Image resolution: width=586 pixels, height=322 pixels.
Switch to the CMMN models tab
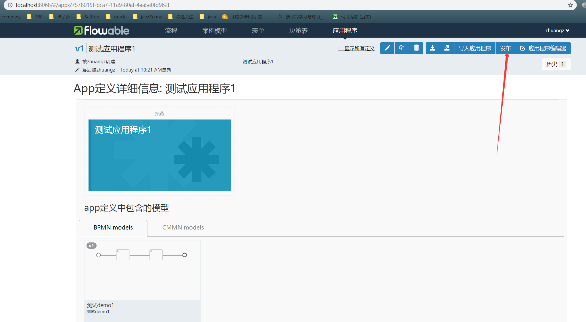coord(183,227)
